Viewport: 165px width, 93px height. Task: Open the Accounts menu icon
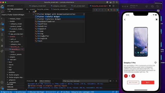2,82
